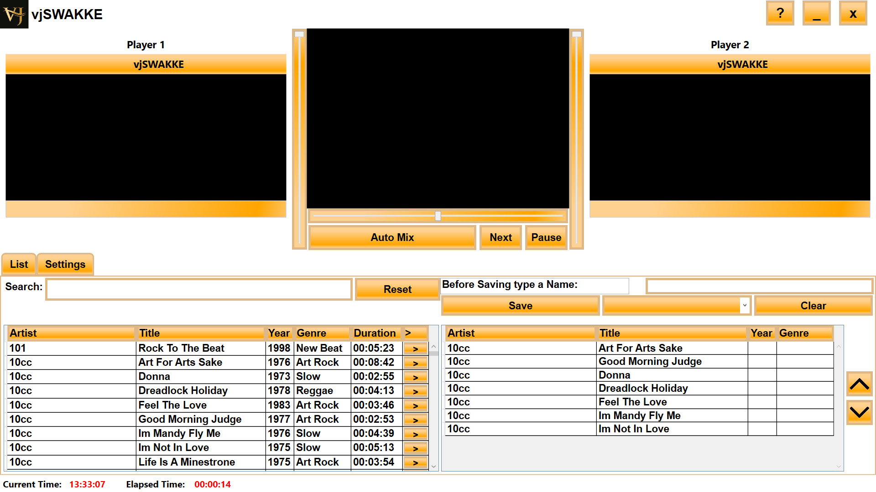Click the Next track button

501,237
